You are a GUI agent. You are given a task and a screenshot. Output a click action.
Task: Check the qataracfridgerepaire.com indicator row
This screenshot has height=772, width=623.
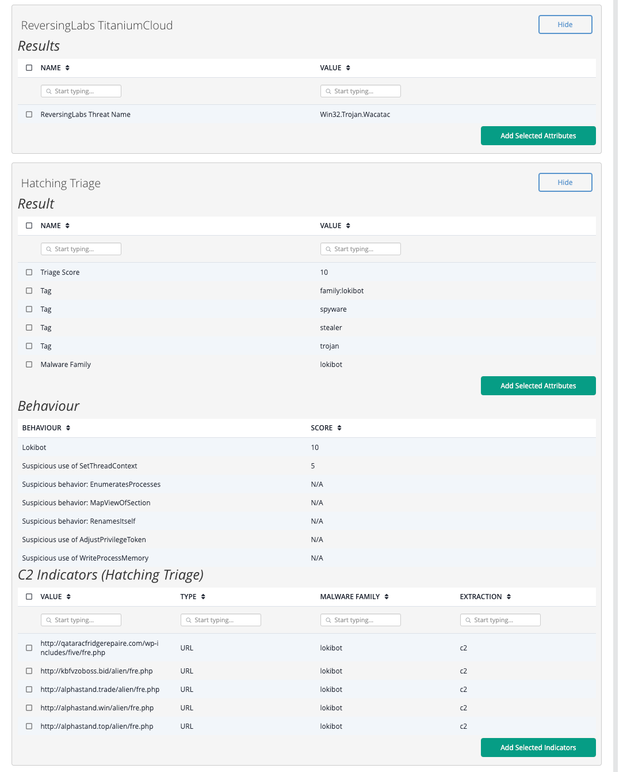point(29,648)
